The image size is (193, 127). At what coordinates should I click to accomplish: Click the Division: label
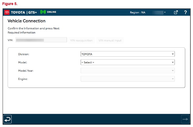(x=24, y=54)
